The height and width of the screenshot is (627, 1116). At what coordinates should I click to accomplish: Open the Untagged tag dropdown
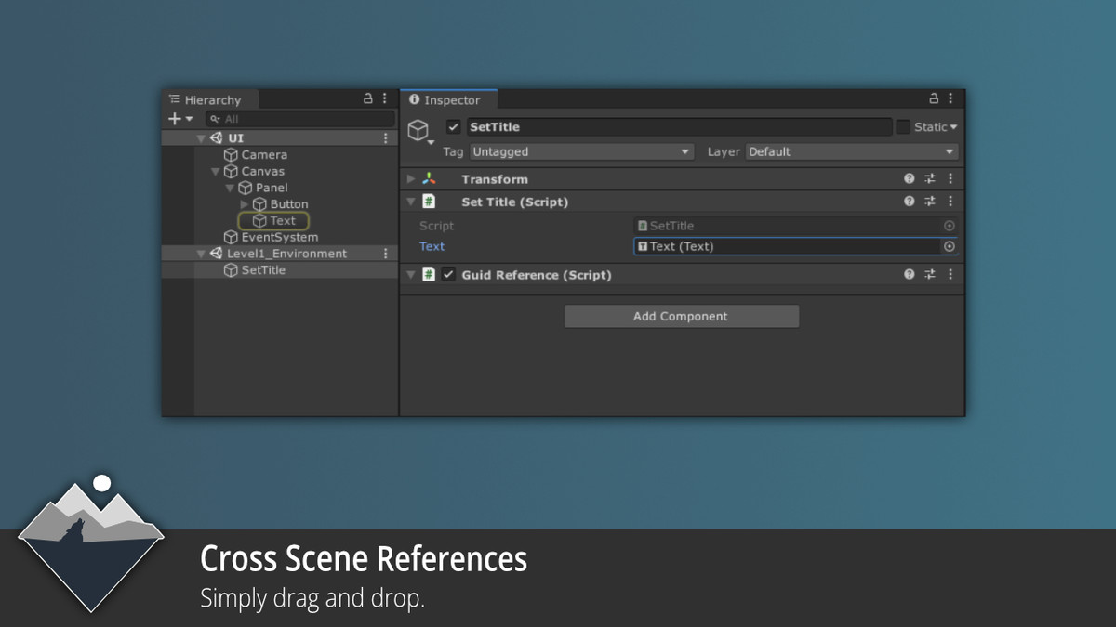point(581,151)
